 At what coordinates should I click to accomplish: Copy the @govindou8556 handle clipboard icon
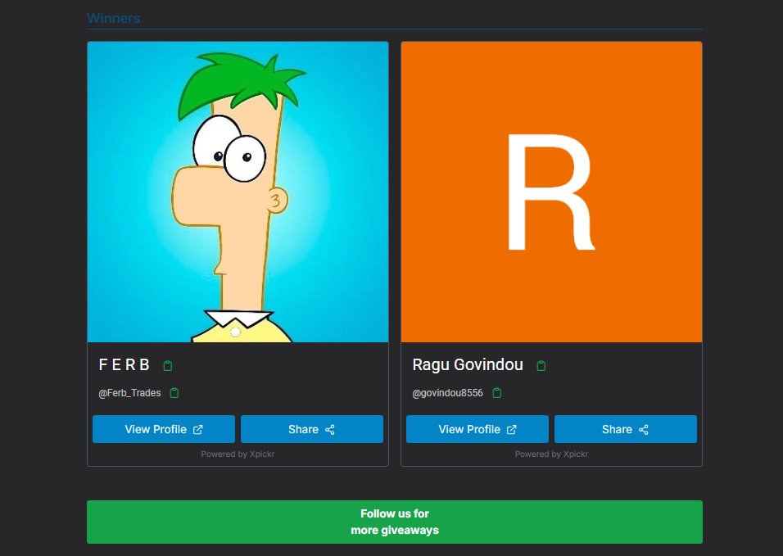coord(497,393)
